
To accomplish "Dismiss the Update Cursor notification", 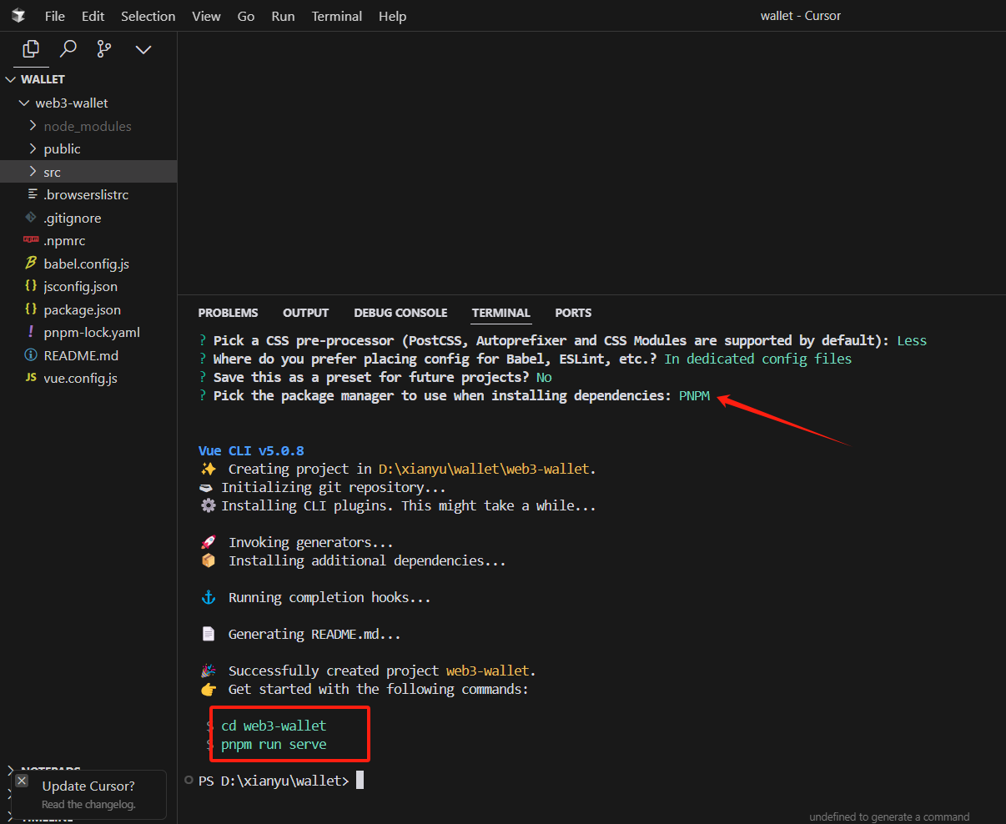I will click(22, 781).
